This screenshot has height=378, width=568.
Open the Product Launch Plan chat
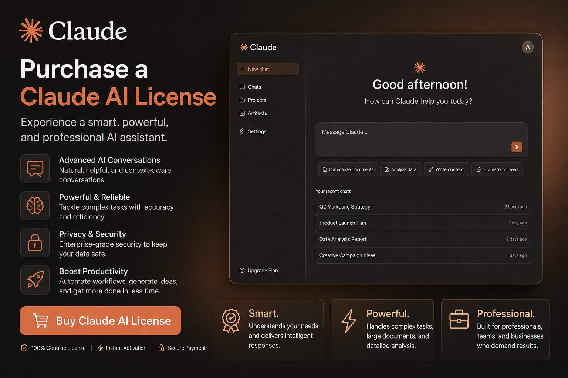[423, 223]
